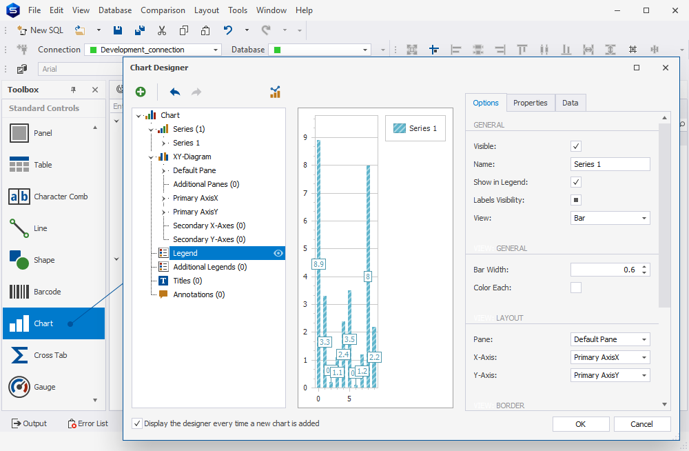Click the Series Name input field
This screenshot has height=451, width=689.
click(610, 164)
